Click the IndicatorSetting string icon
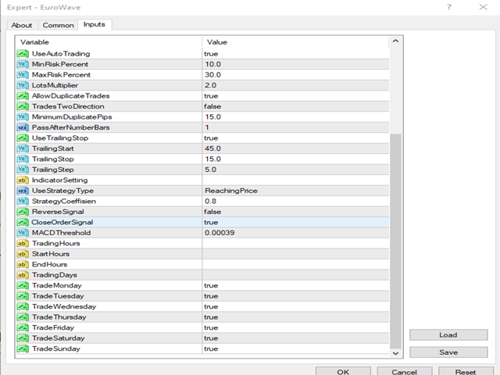Viewport: 500px width, 375px height. tap(23, 180)
